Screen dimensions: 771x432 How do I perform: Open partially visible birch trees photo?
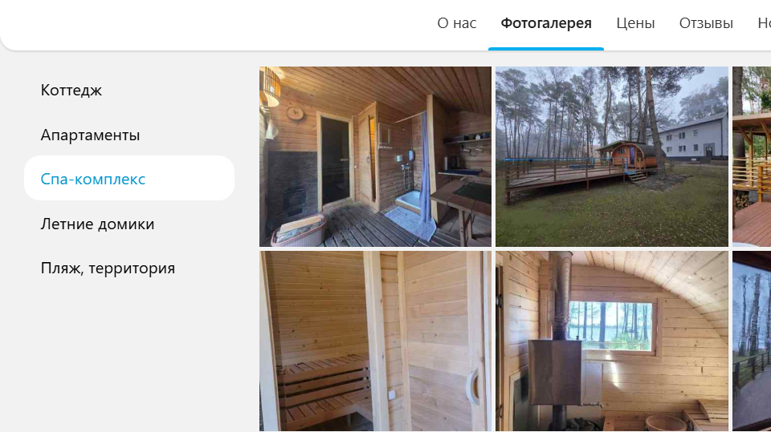click(x=752, y=341)
